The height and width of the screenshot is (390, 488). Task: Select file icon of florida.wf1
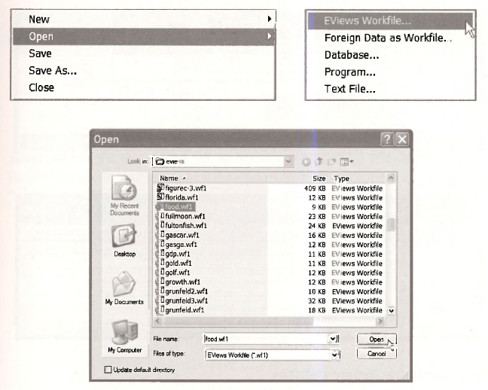coord(160,197)
